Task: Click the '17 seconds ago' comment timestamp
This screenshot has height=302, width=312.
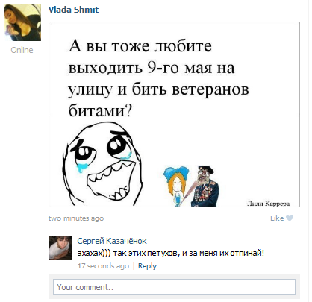Action: click(103, 266)
